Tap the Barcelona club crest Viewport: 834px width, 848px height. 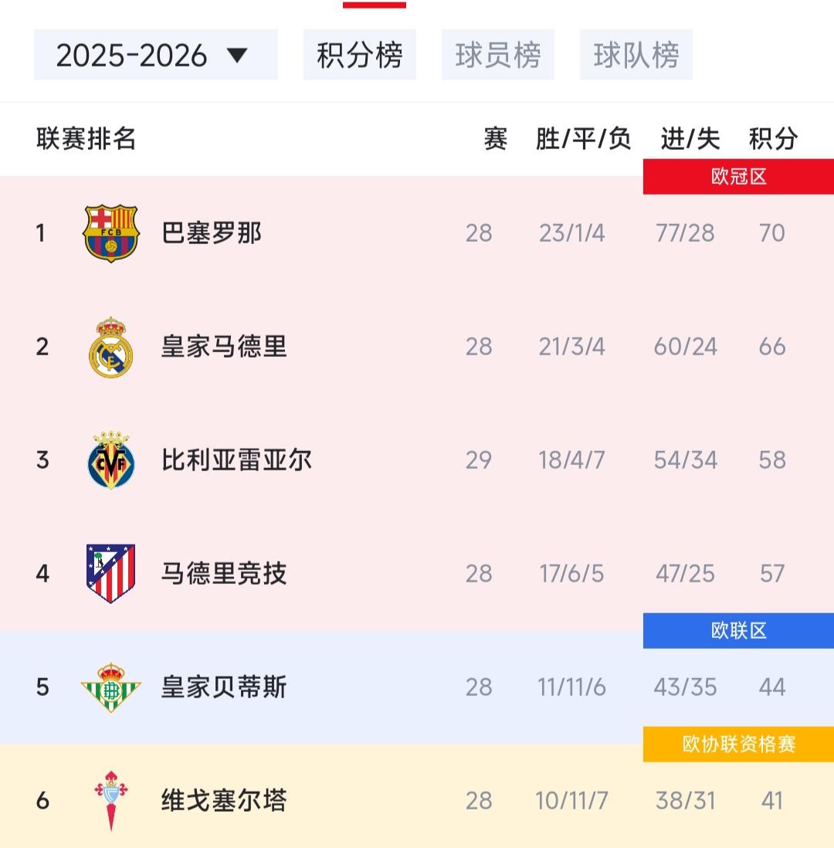coord(111,233)
